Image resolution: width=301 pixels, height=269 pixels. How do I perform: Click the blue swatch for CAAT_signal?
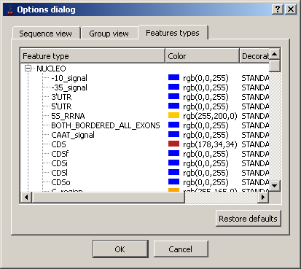pos(173,134)
